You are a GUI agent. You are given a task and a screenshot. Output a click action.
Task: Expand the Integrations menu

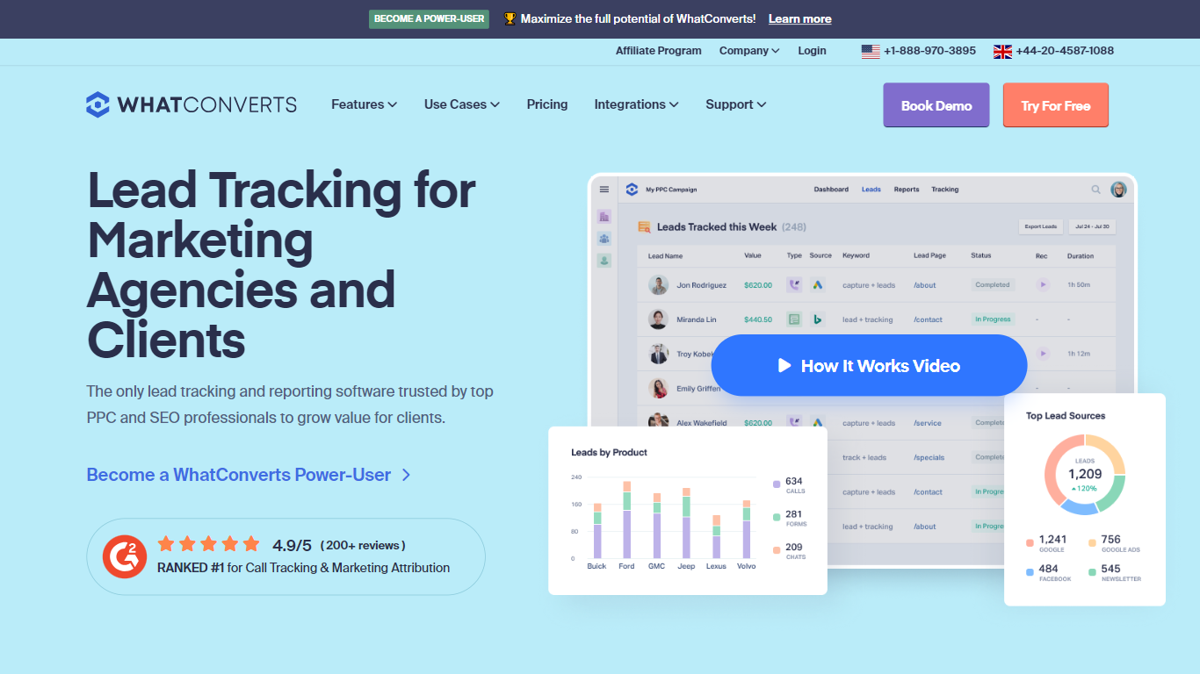pos(636,104)
